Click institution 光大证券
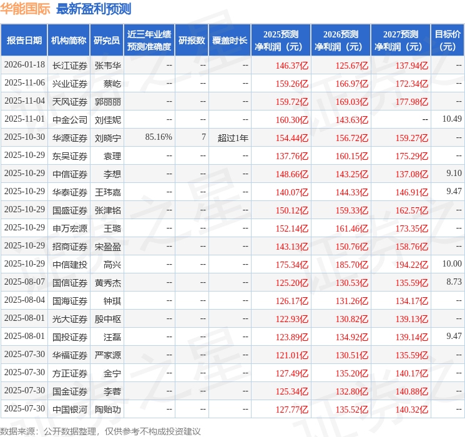This screenshot has width=465, height=437. 70,319
